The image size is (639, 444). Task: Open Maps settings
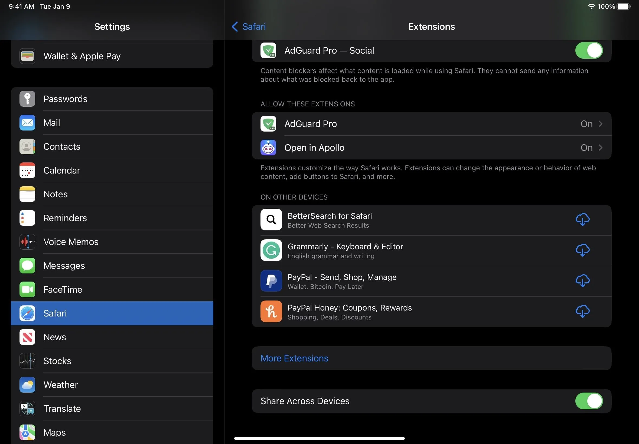point(112,432)
